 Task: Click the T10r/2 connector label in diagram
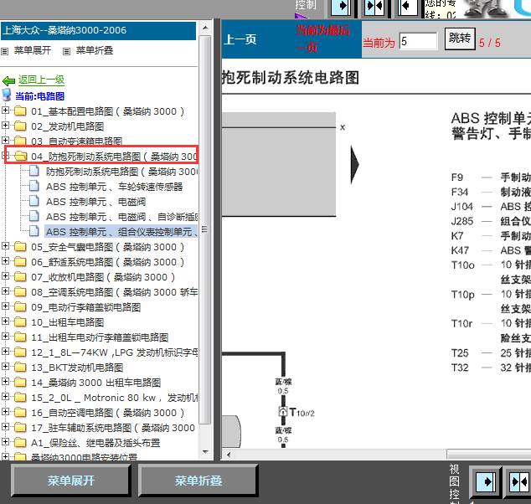pos(302,413)
